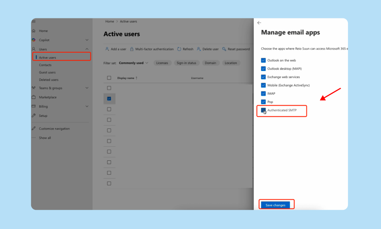Toggle the select-all users header checkbox
The height and width of the screenshot is (229, 381).
tap(109, 78)
